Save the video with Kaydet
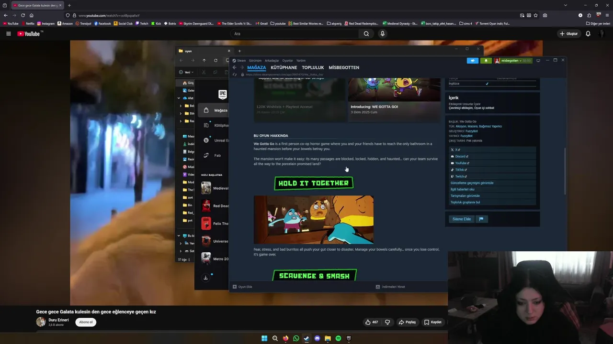This screenshot has height=344, width=613. pos(433,322)
